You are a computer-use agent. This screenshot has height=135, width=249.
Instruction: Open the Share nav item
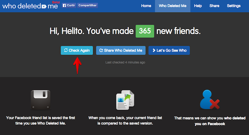tap(214, 6)
